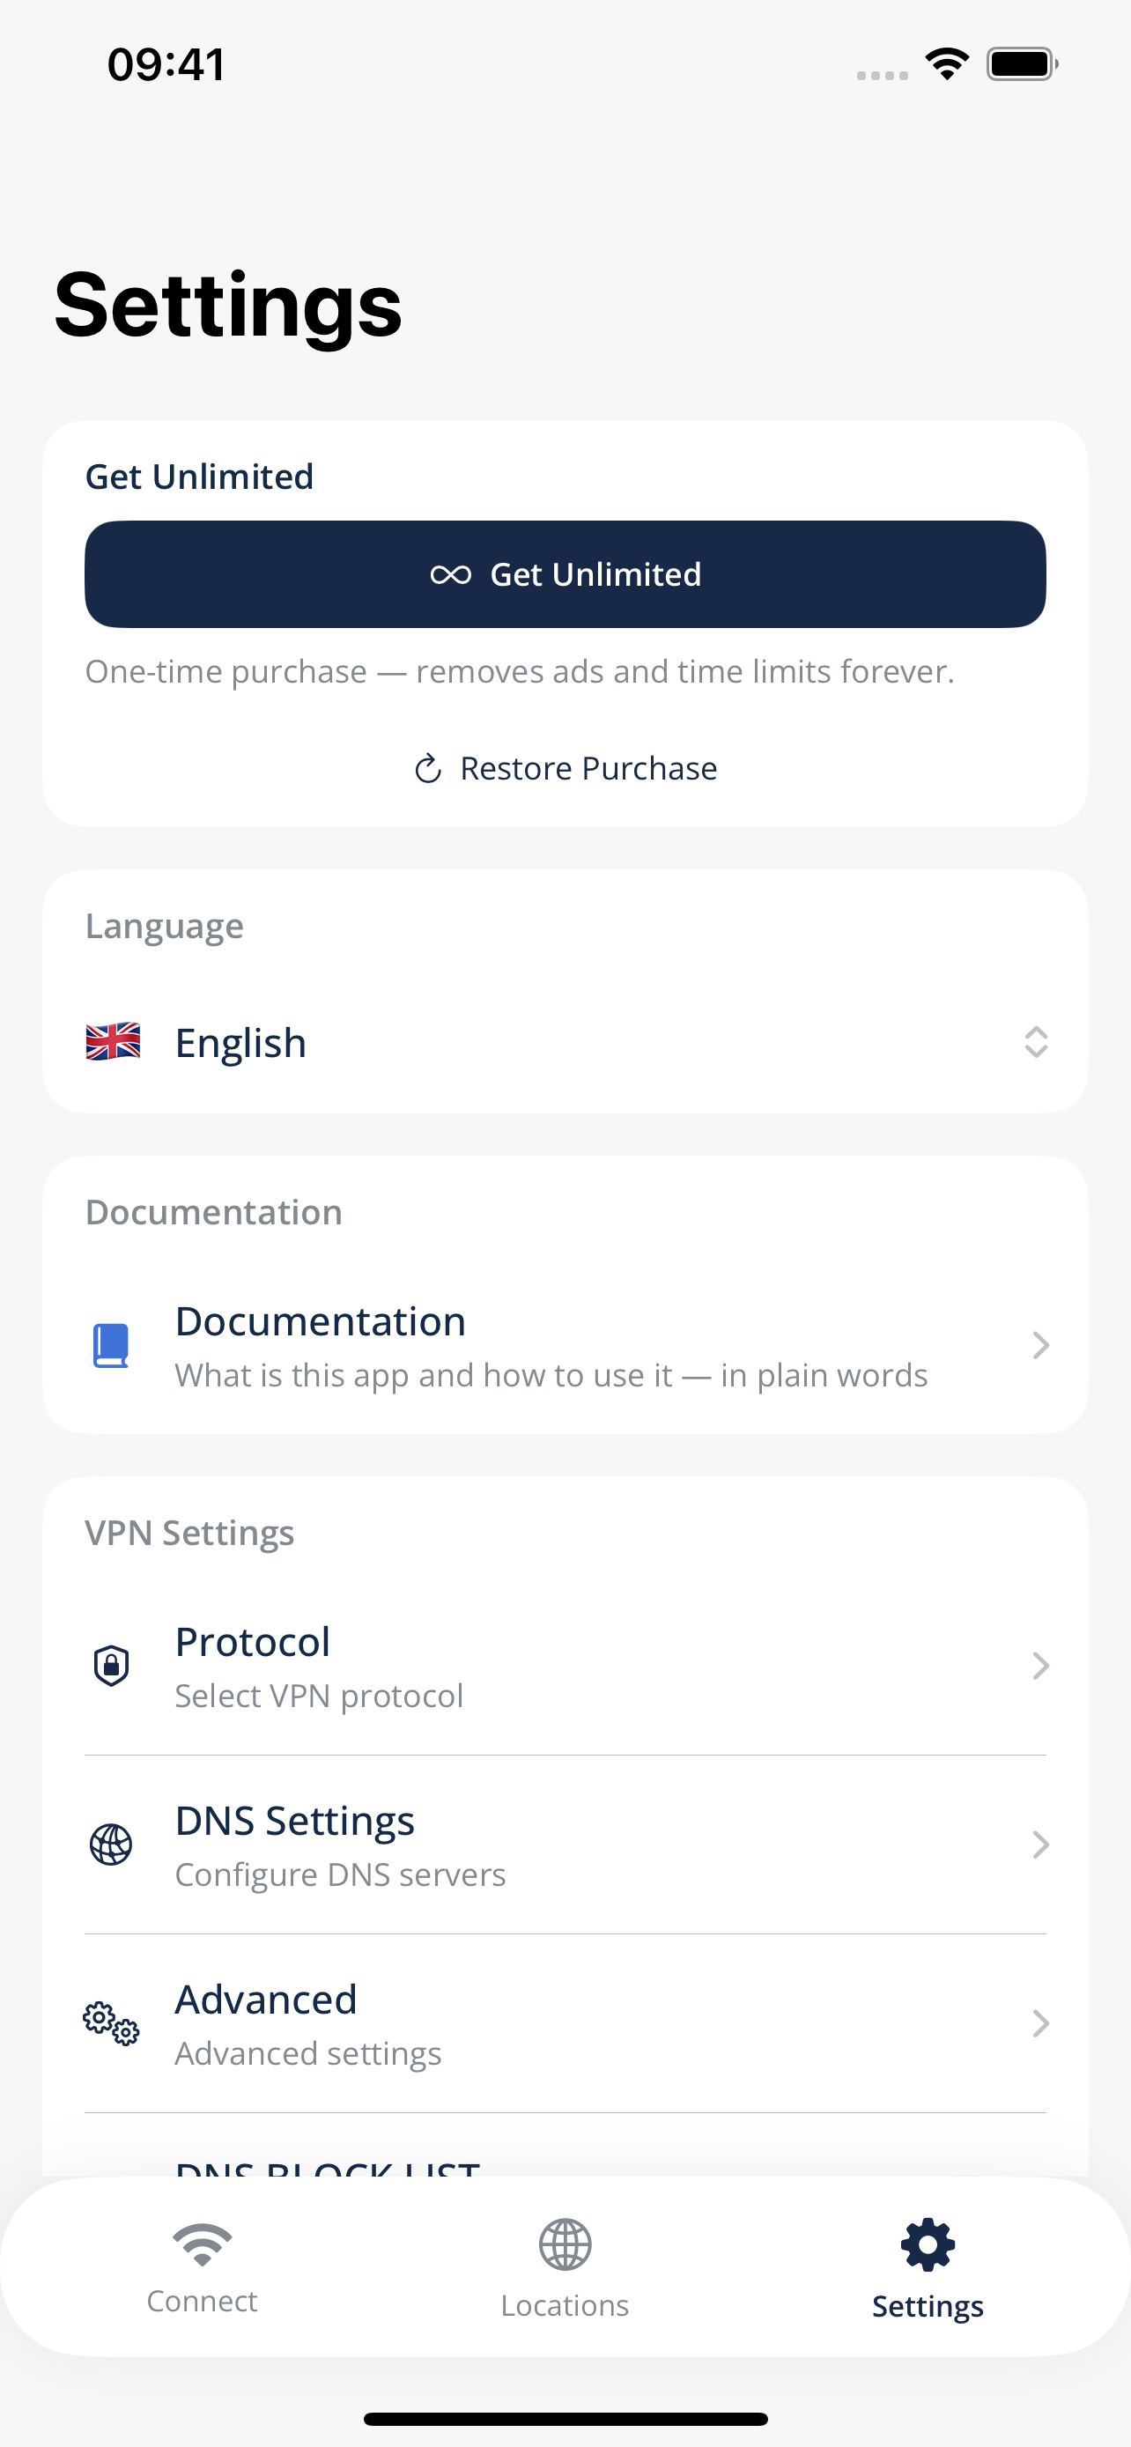The height and width of the screenshot is (2447, 1131).
Task: Open the Protocol setting
Action: pyautogui.click(x=565, y=1665)
